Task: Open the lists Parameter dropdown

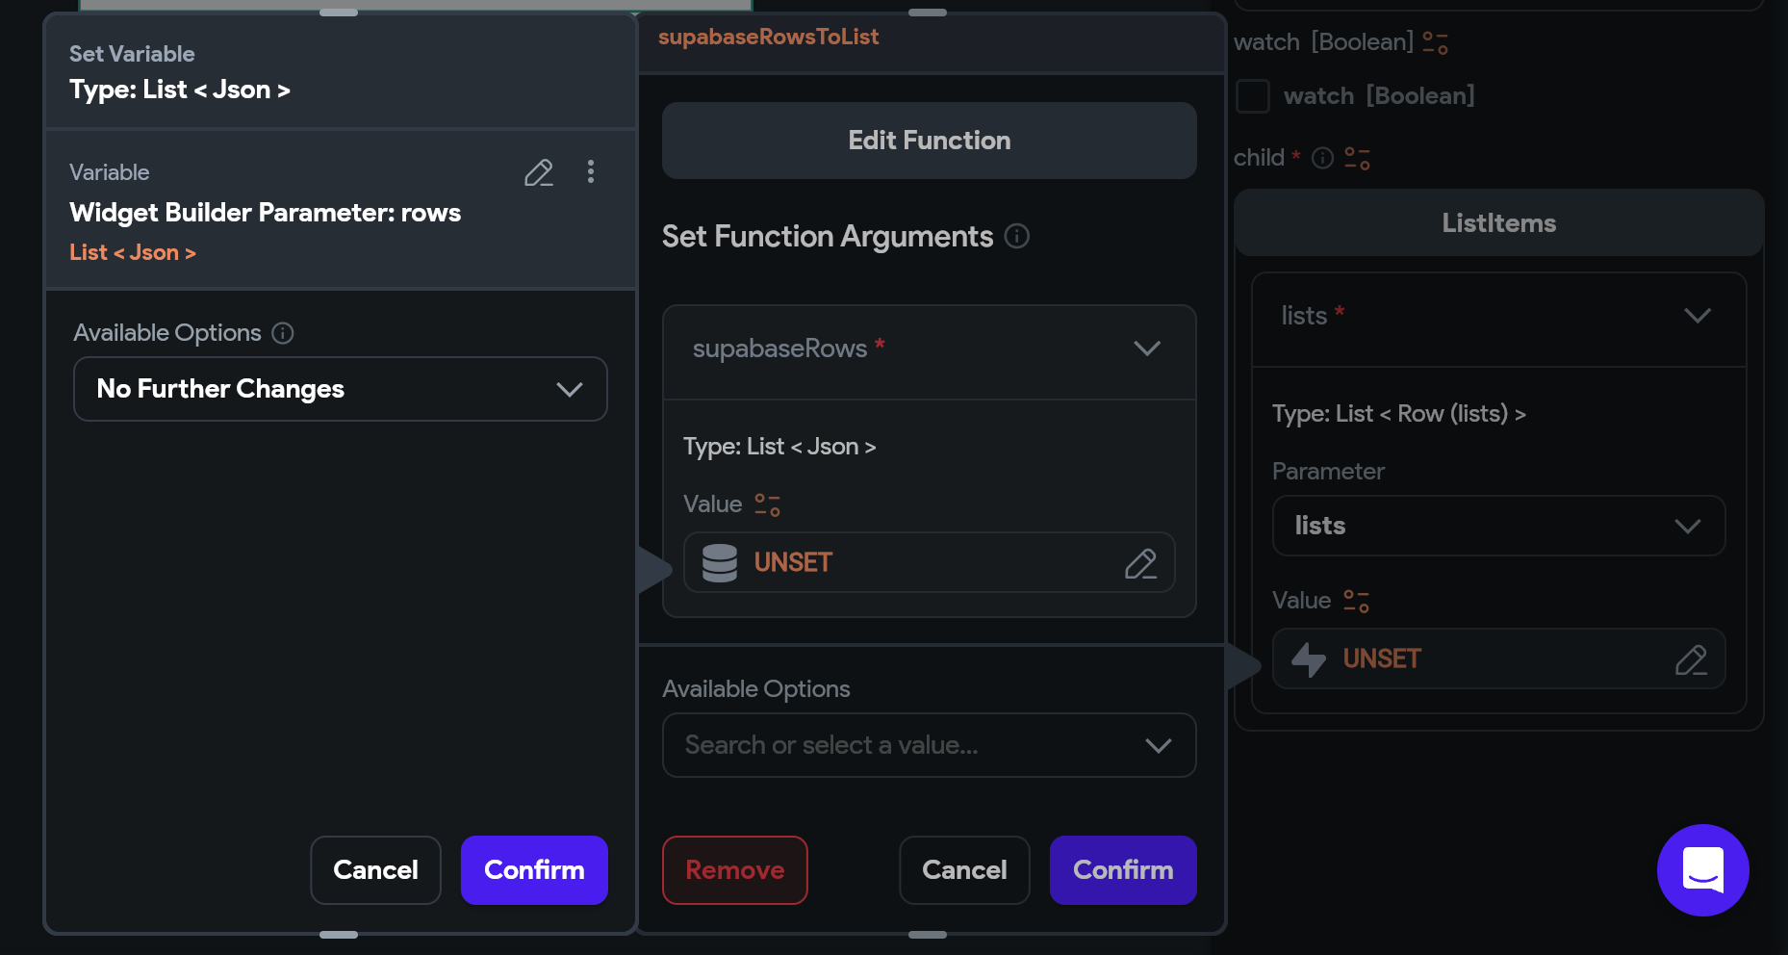Action: pos(1498,526)
